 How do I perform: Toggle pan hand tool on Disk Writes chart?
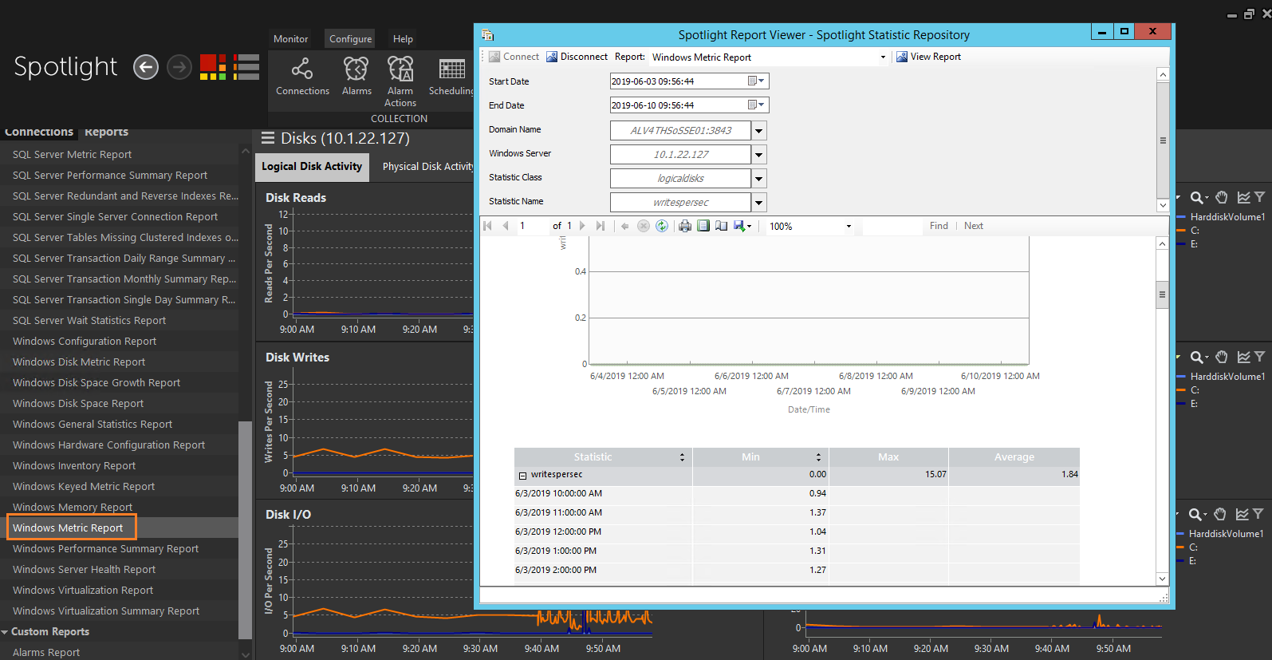(x=1221, y=357)
